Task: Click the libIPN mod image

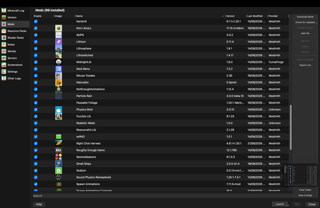Action: 58,35
